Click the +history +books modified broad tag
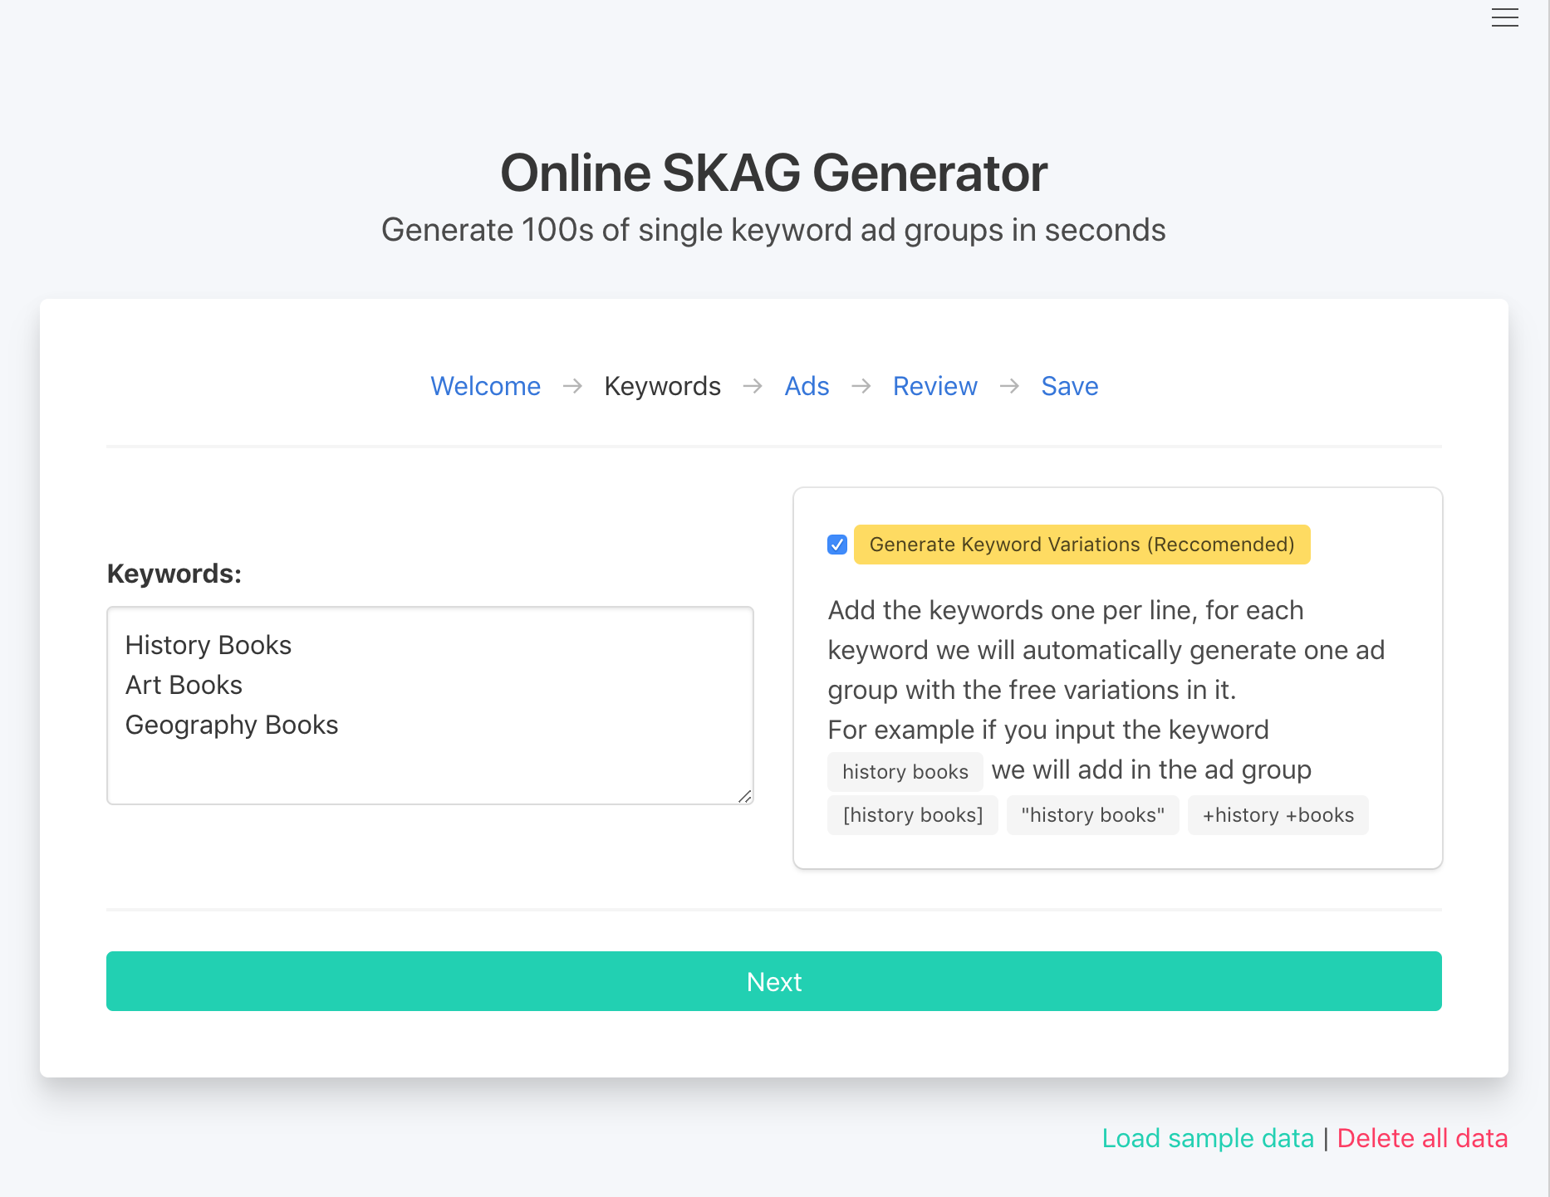The width and height of the screenshot is (1550, 1197). point(1278,814)
